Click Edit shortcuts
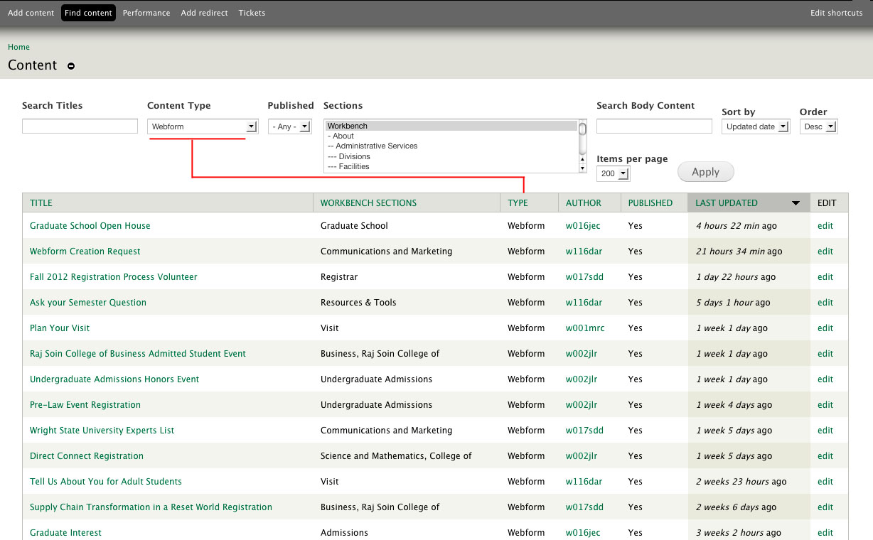This screenshot has height=540, width=873. pyautogui.click(x=836, y=12)
